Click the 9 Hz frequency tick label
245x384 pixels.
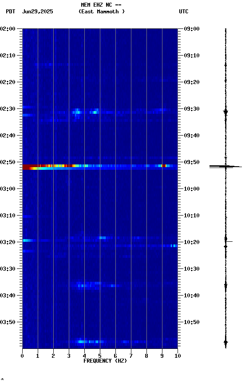[162, 356]
